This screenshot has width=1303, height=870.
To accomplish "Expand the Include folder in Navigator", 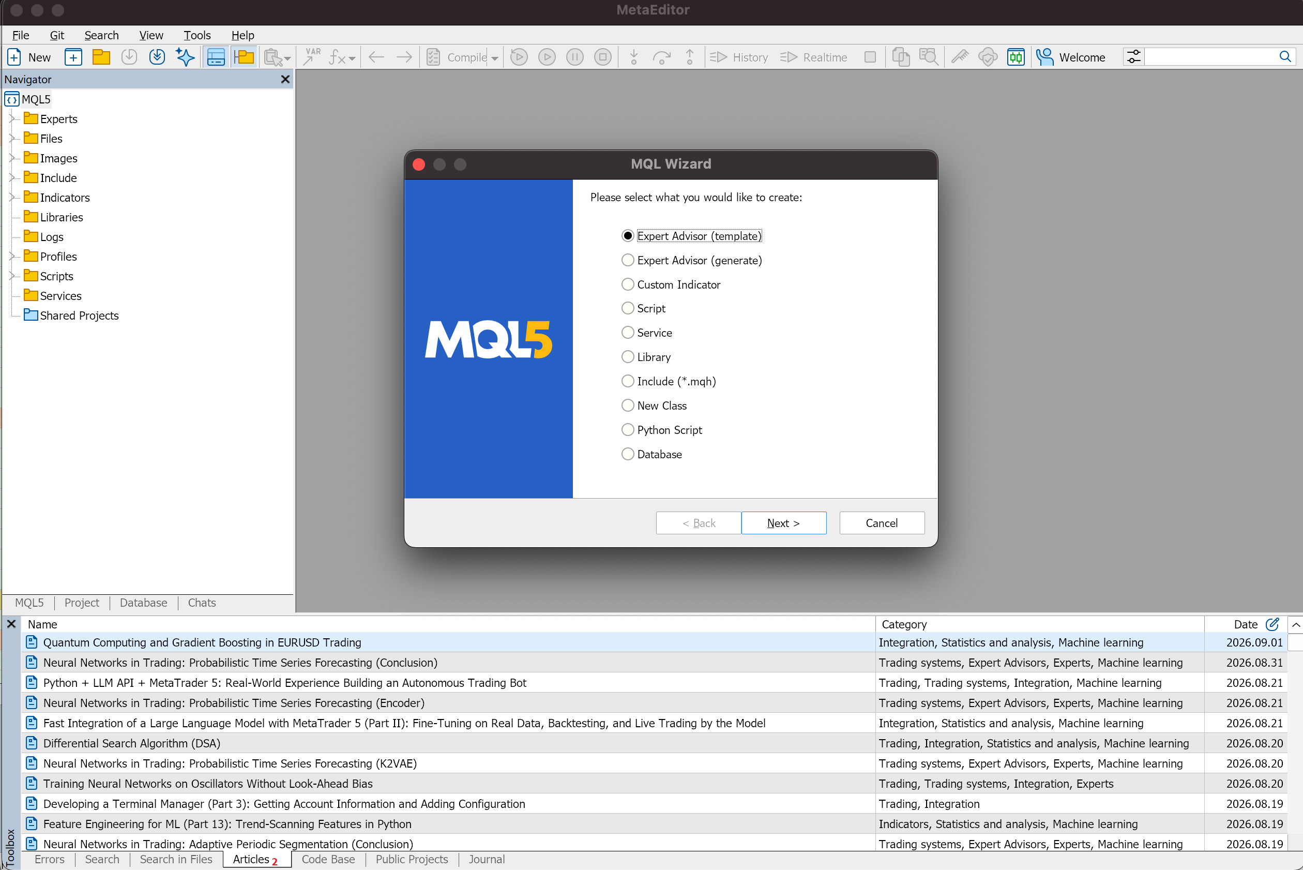I will pyautogui.click(x=12, y=177).
